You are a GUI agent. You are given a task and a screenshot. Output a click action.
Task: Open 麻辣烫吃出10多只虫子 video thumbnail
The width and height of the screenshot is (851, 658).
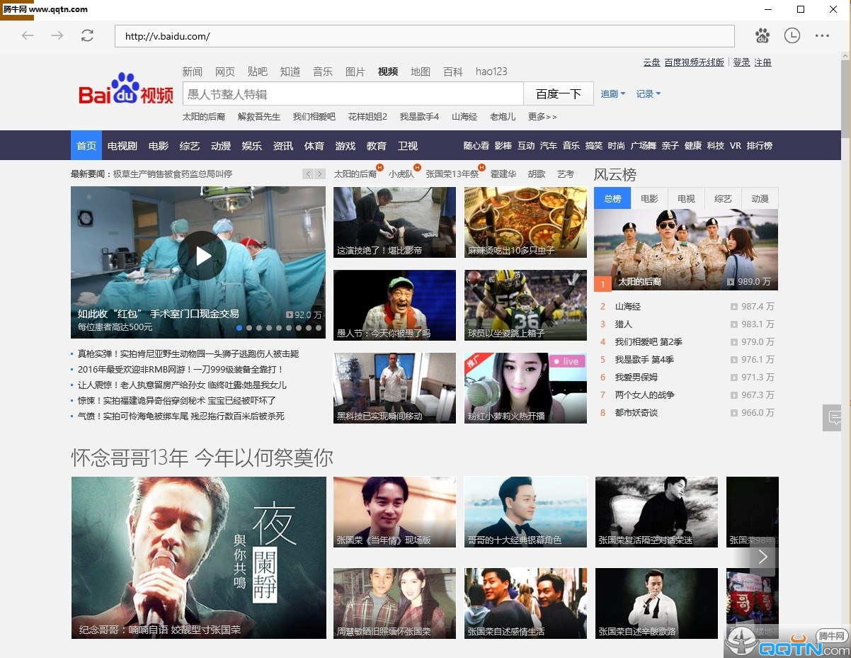pos(525,222)
